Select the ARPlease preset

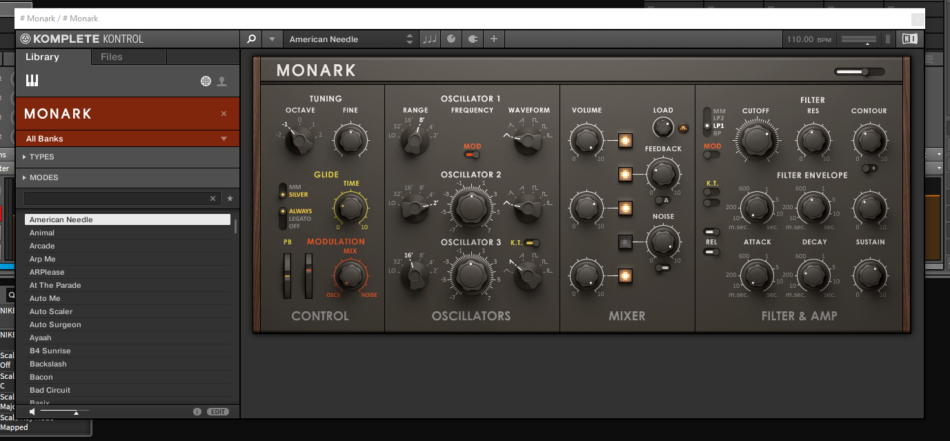tap(128, 272)
